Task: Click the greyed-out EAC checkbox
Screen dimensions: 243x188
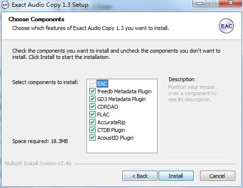Action: coord(92,84)
